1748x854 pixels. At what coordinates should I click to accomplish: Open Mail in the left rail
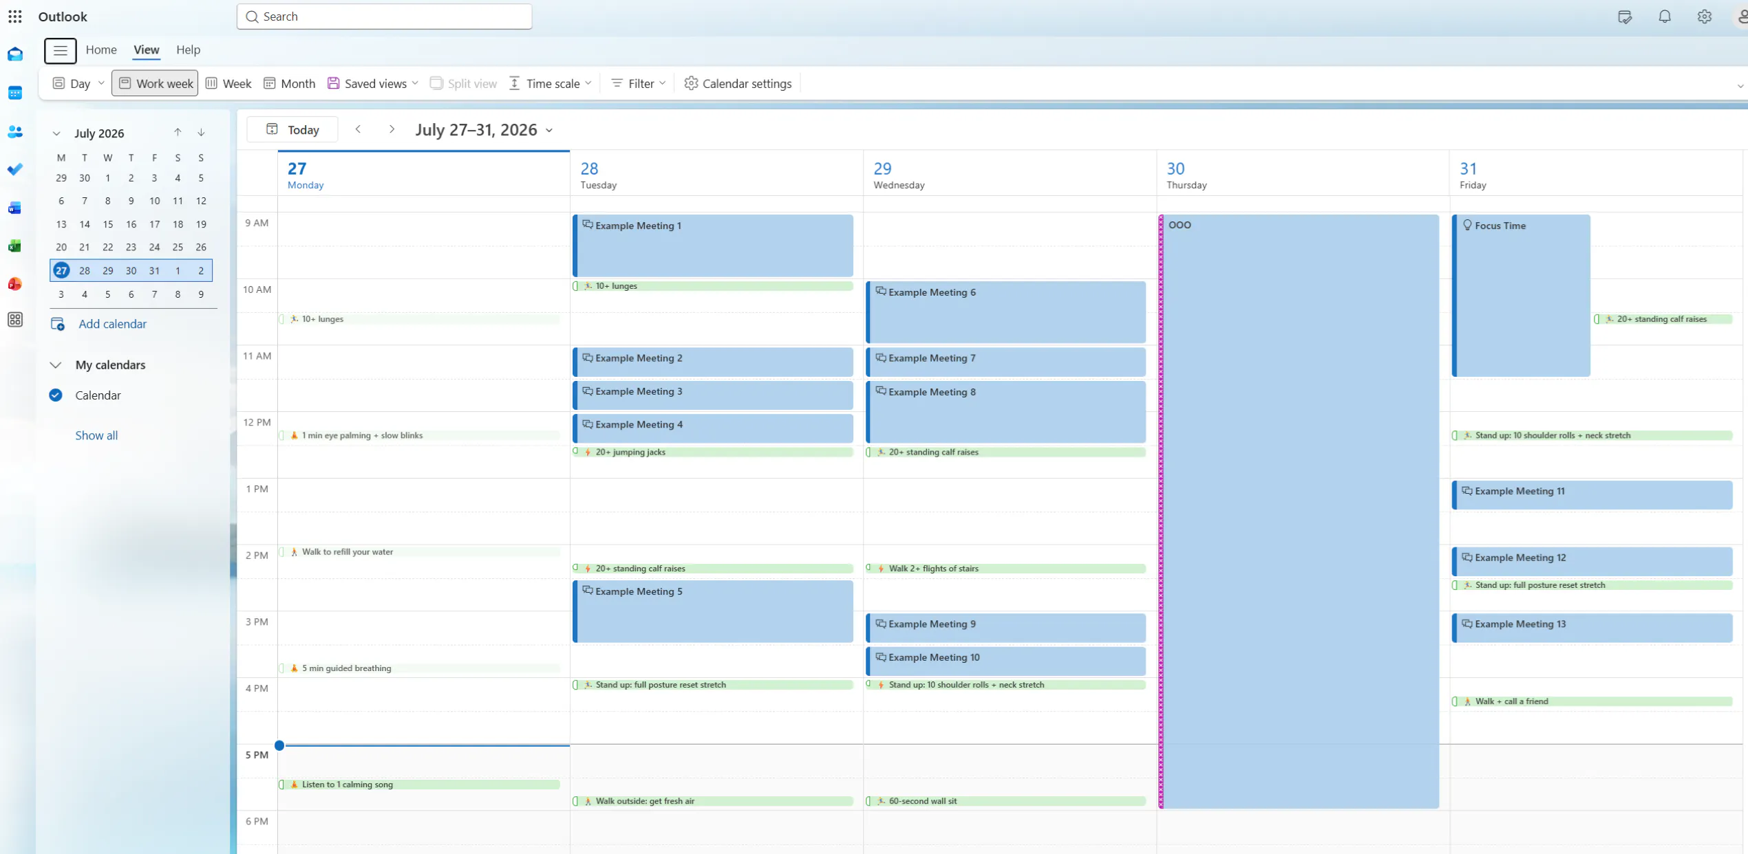tap(15, 54)
